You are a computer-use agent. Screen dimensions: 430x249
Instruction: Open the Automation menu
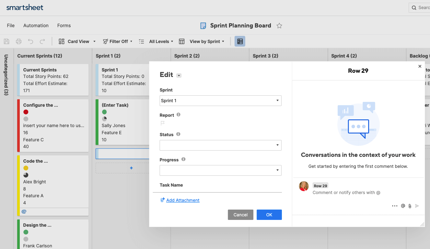[36, 25]
